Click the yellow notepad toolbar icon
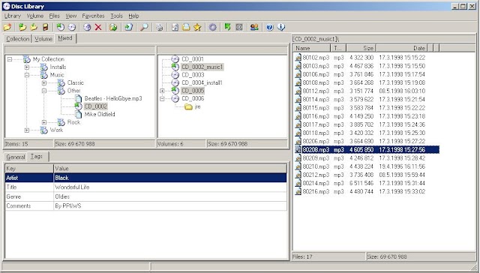Screen dimensions: 480x273 click(x=186, y=27)
